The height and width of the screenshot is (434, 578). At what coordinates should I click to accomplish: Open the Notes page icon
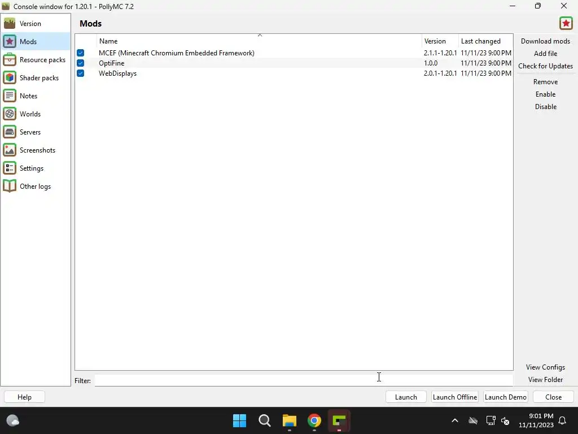coord(10,96)
